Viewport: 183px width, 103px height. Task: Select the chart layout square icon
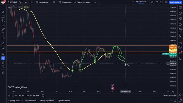(x=133, y=2)
